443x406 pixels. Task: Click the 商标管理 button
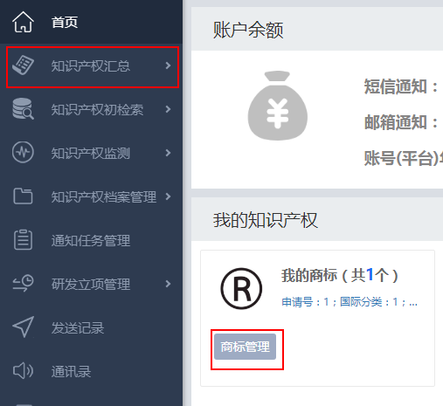point(245,347)
